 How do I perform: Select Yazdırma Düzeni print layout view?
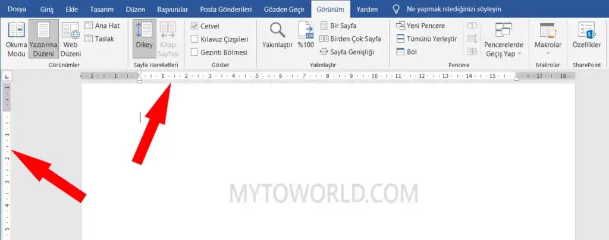[43, 39]
